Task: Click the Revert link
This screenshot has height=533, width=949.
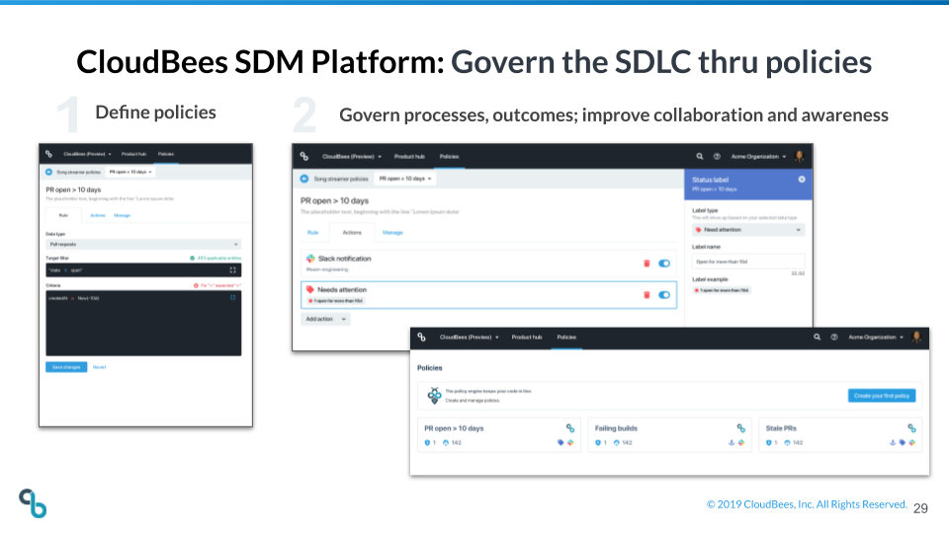Action: 99,367
